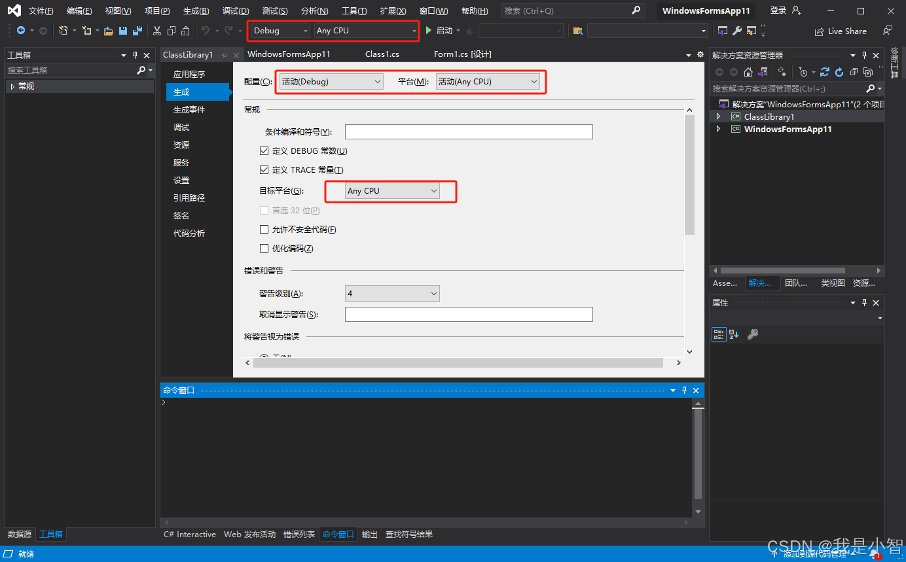906x562 pixels.
Task: Toggle the Define TRACE constant checkbox
Action: (264, 170)
